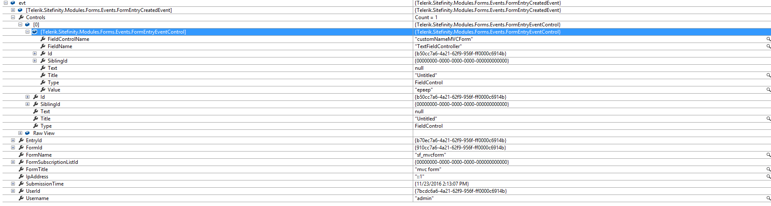Screen dimensions: 771x206
Task: Select the "epeep" value cell
Action: pyautogui.click(x=424, y=90)
